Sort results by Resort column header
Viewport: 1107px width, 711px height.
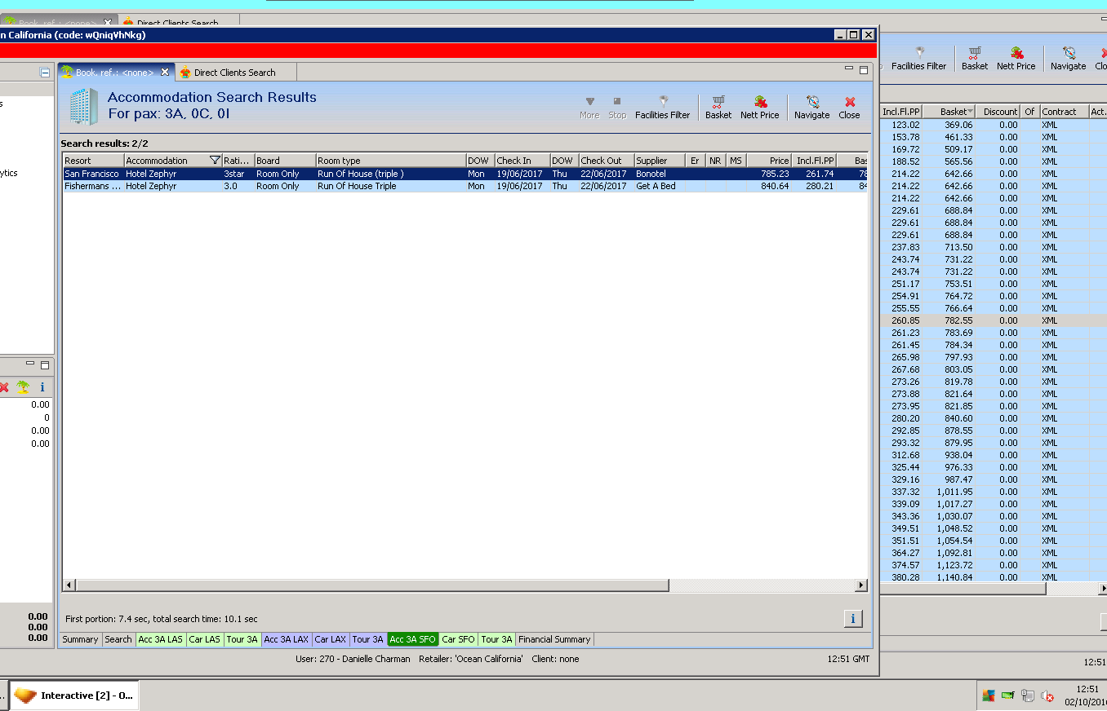93,161
